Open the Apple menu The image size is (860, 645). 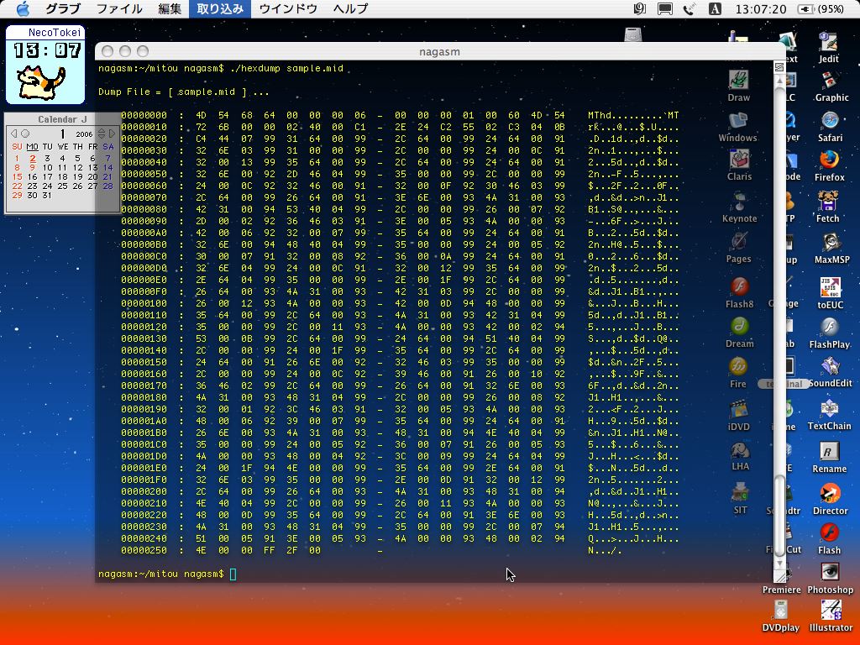(23, 8)
